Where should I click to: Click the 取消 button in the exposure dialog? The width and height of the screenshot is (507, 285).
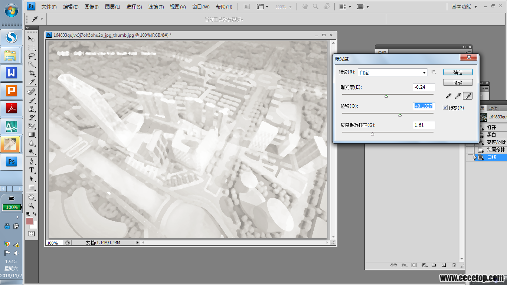tap(458, 82)
